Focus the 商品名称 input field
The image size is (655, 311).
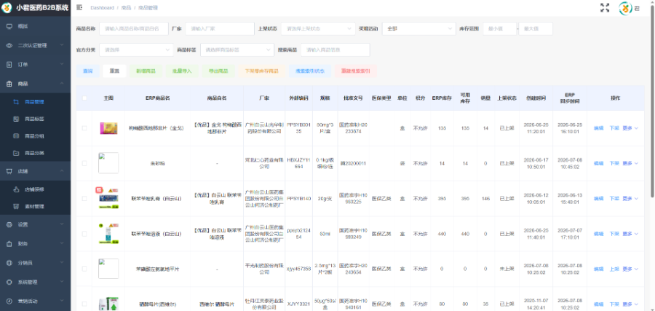pyautogui.click(x=134, y=28)
